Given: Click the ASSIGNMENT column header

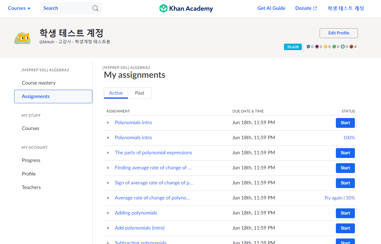Looking at the screenshot, I should [x=118, y=111].
